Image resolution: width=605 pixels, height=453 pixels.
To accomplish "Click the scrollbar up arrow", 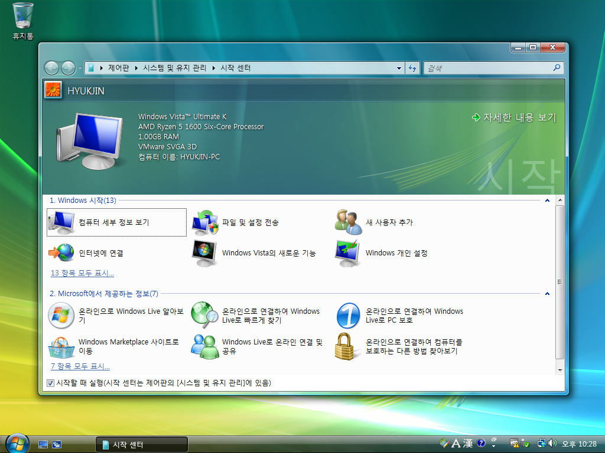I will [x=560, y=201].
